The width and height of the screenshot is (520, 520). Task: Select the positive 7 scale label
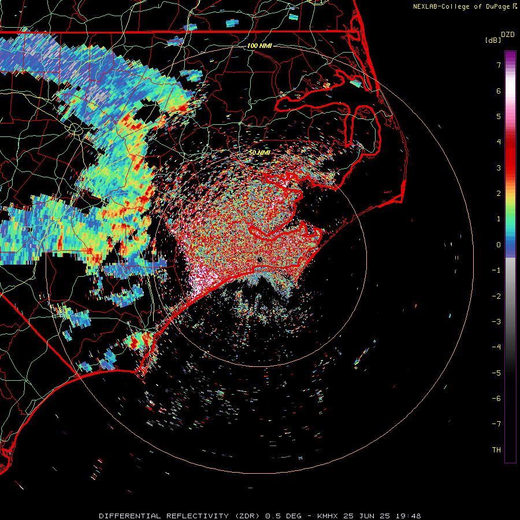tap(499, 65)
